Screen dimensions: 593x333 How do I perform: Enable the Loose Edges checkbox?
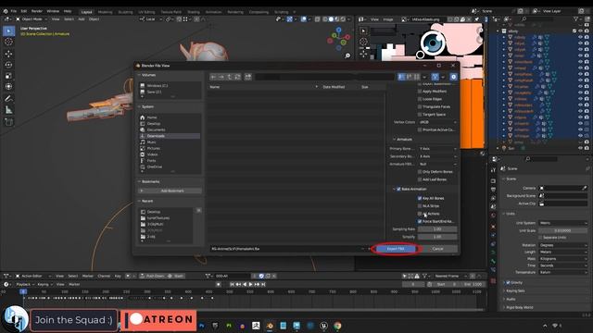click(x=420, y=99)
